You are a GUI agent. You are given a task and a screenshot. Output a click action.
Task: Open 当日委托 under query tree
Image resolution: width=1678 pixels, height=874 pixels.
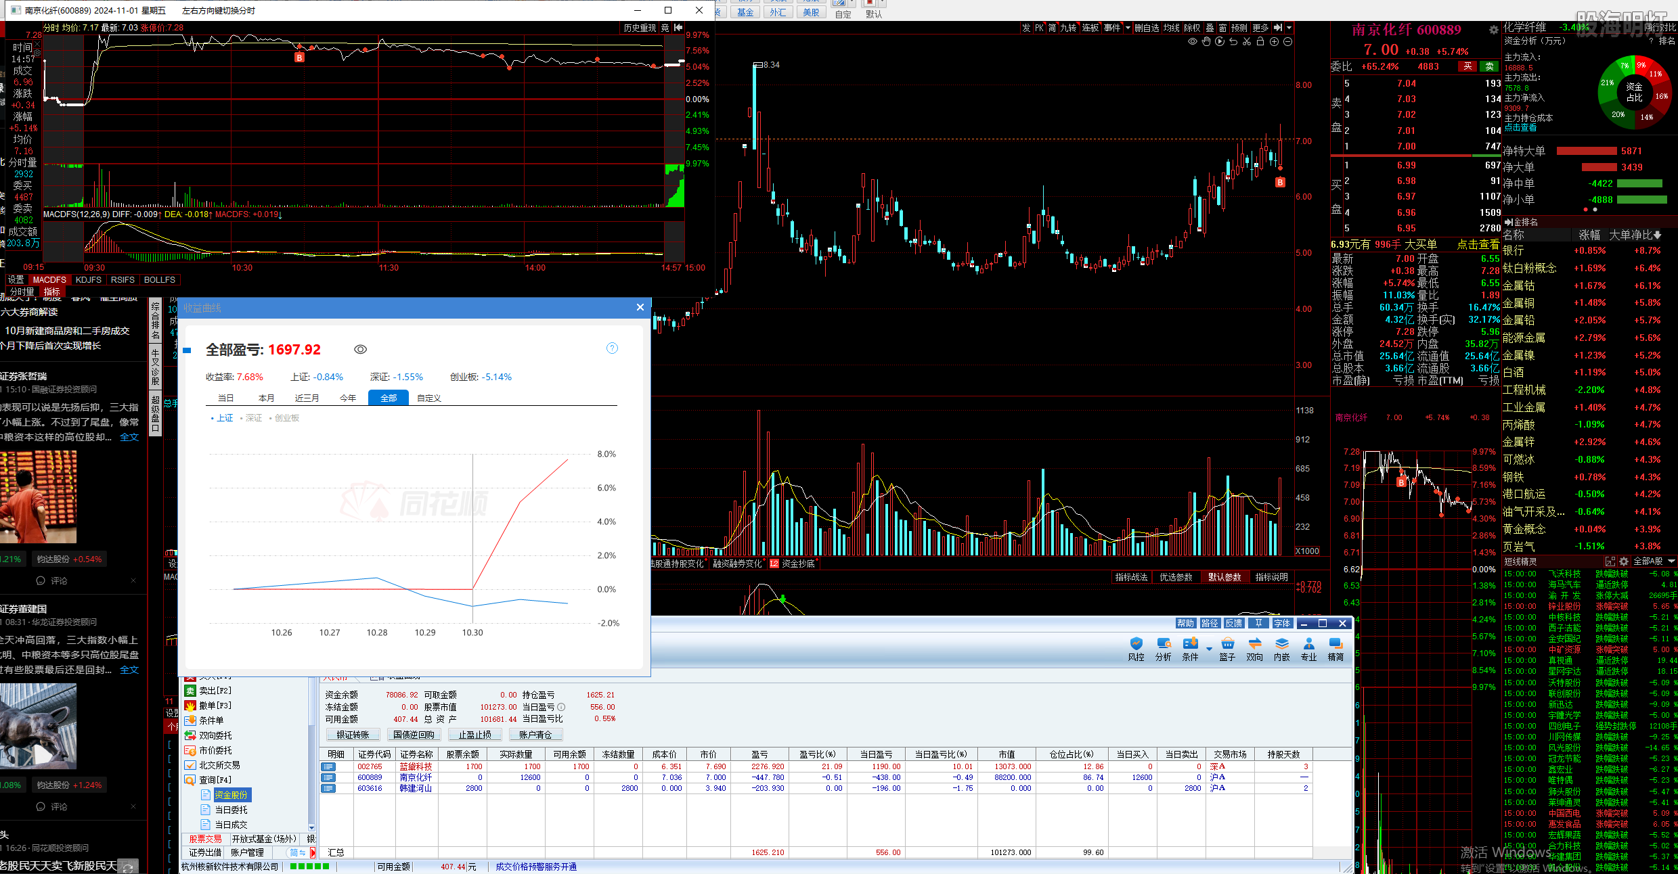point(225,810)
